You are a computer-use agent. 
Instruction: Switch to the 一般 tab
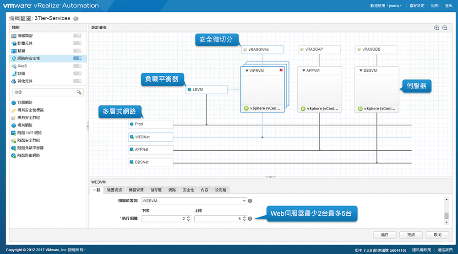pos(96,190)
